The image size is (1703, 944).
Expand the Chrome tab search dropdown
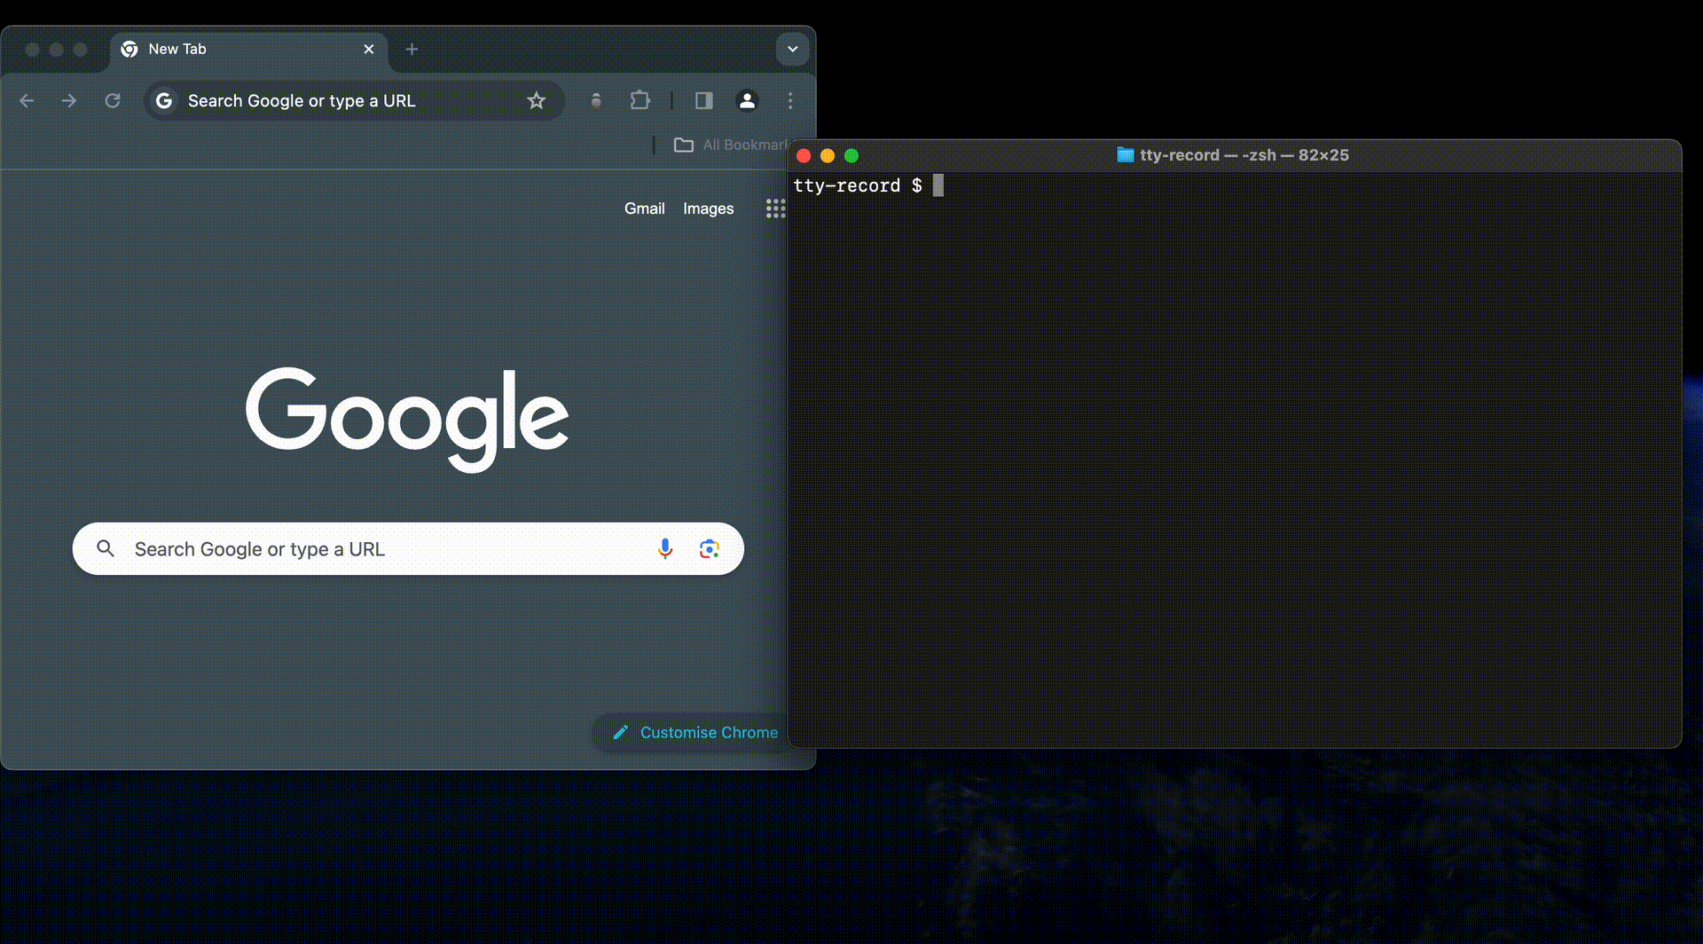793,50
